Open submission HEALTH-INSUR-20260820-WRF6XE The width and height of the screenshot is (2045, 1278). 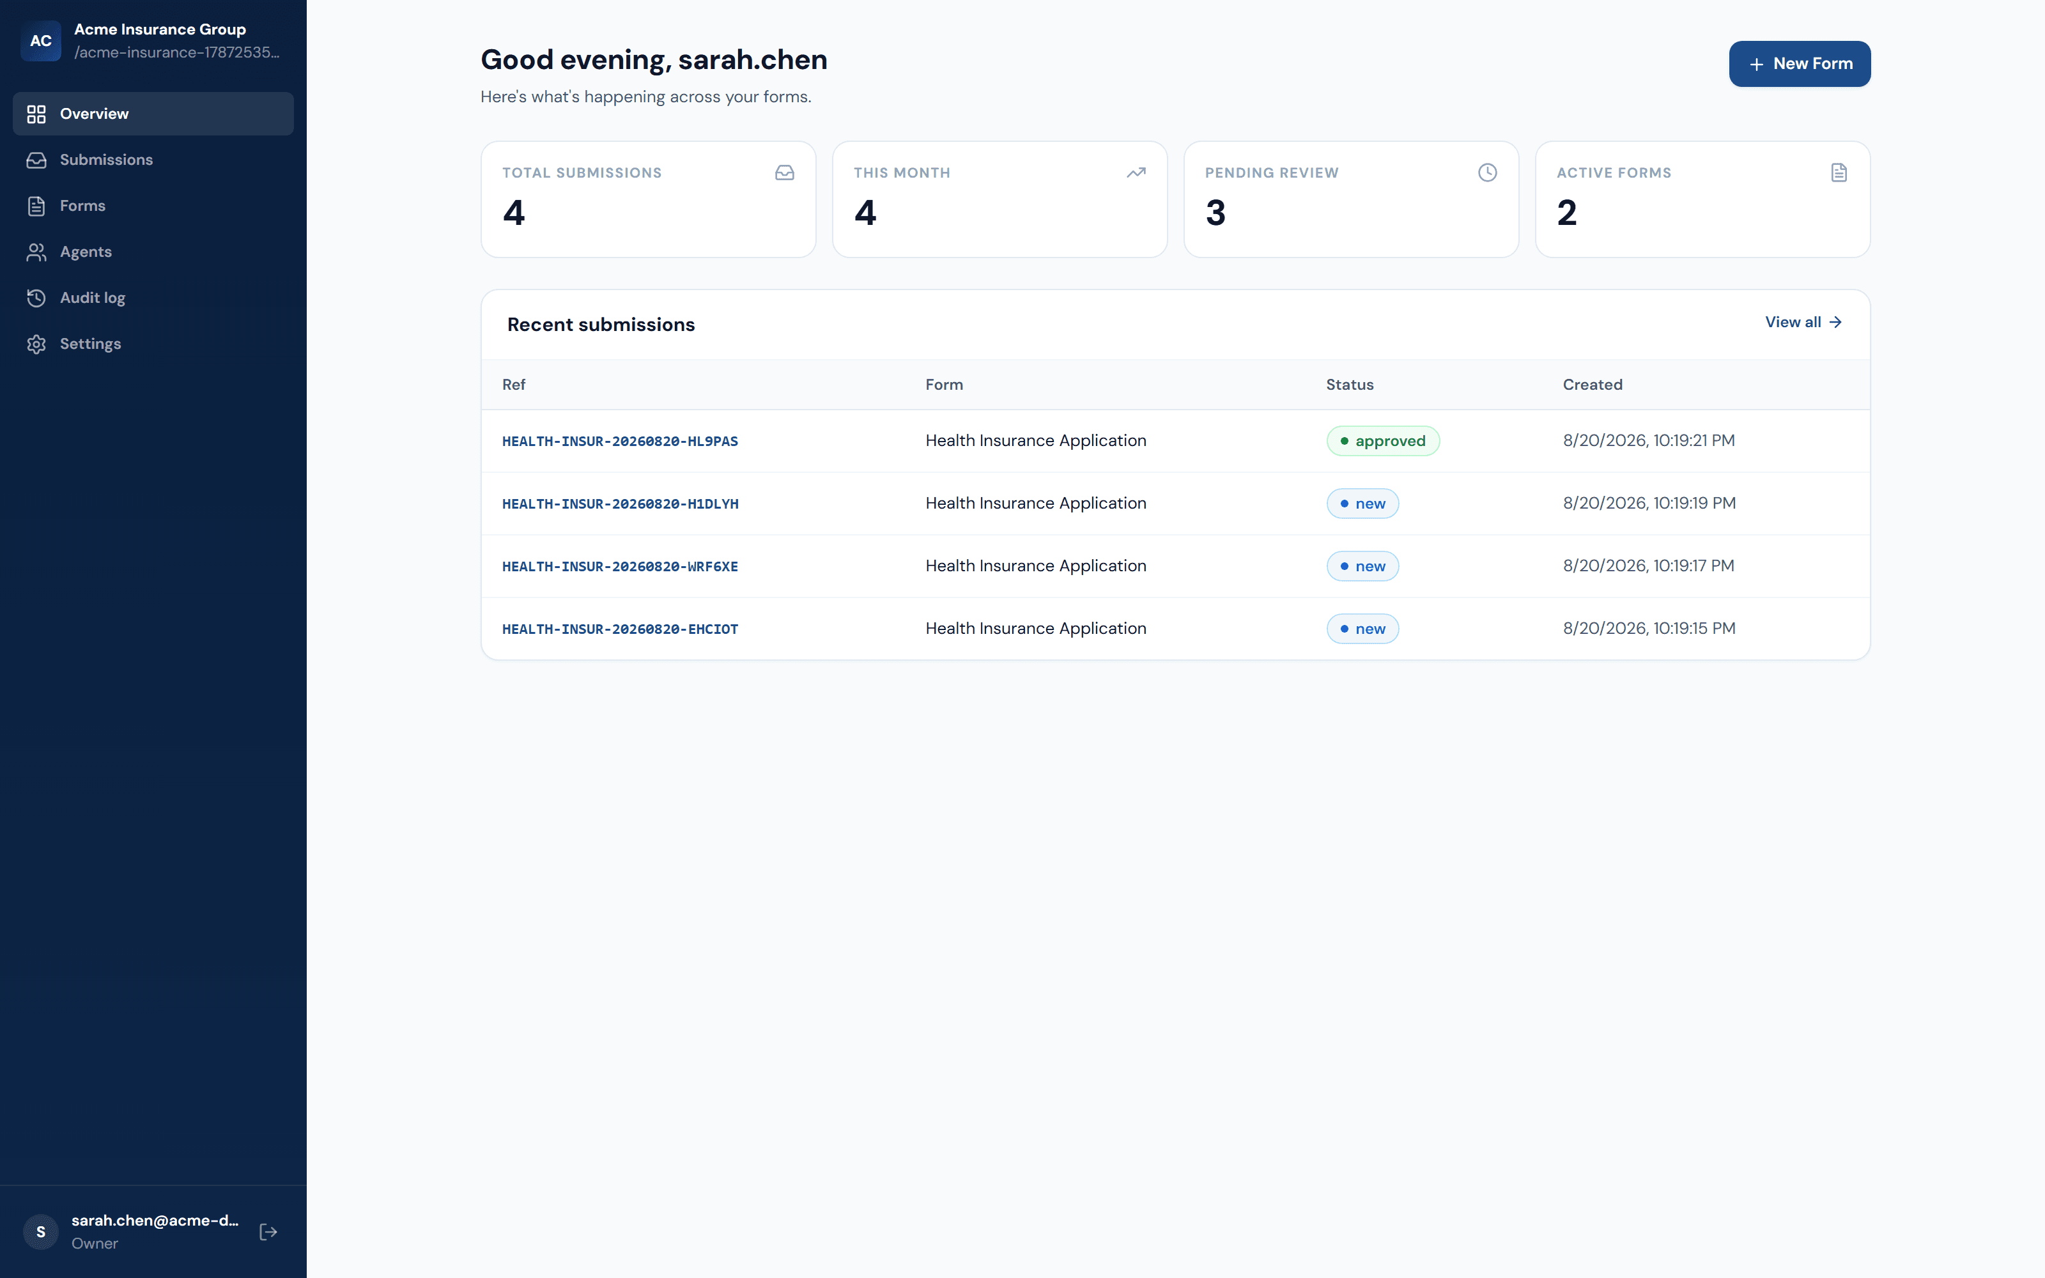(x=619, y=566)
